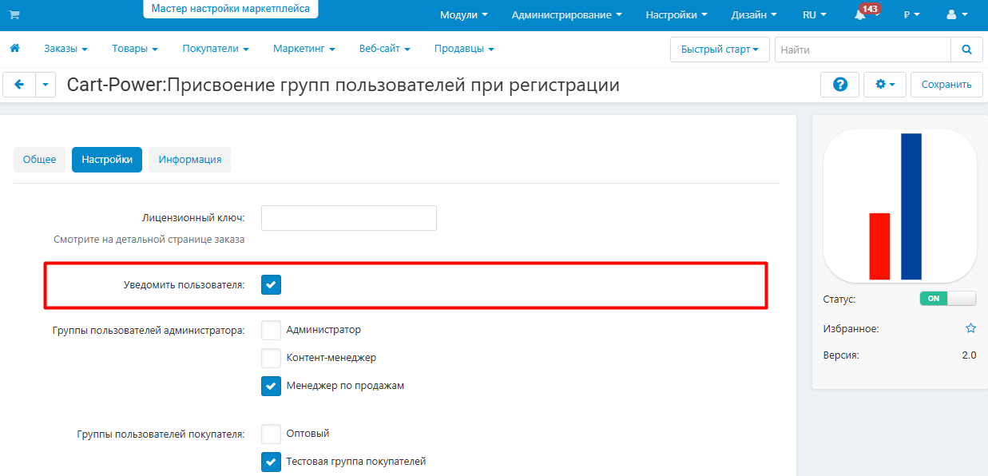Expand the 'Быстрый старт' dropdown
The width and height of the screenshot is (988, 476).
pos(720,50)
